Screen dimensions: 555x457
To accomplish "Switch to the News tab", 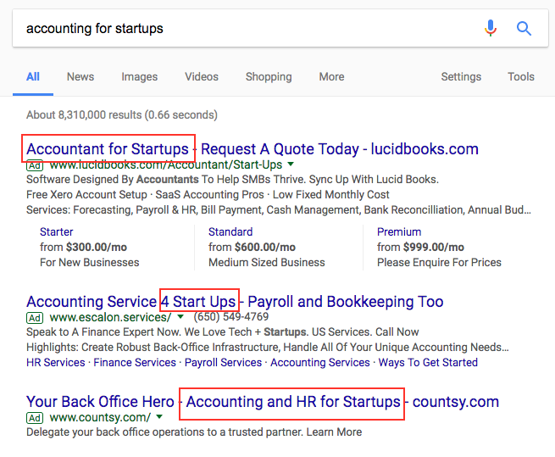I will click(80, 76).
